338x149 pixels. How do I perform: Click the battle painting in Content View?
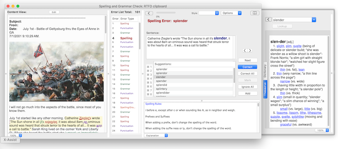click(x=57, y=71)
